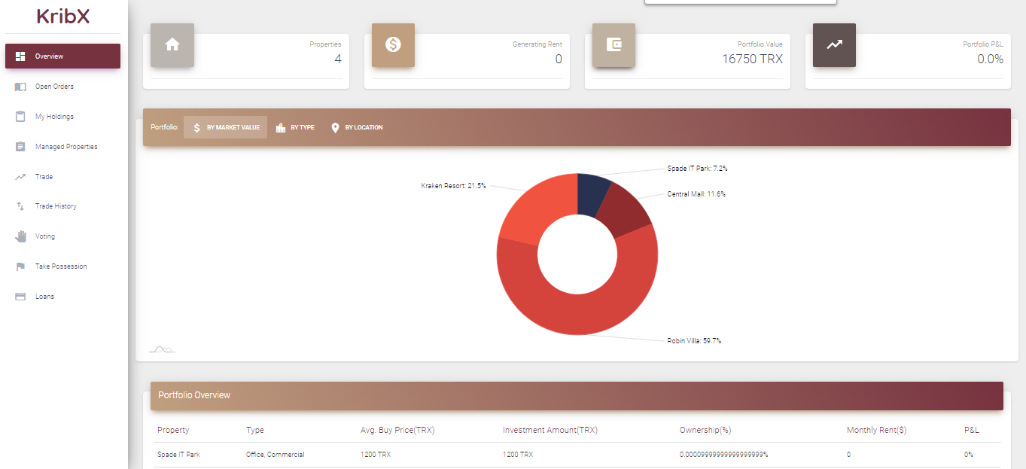Click the Spade IT Park table row name
1026x469 pixels.
(x=178, y=455)
